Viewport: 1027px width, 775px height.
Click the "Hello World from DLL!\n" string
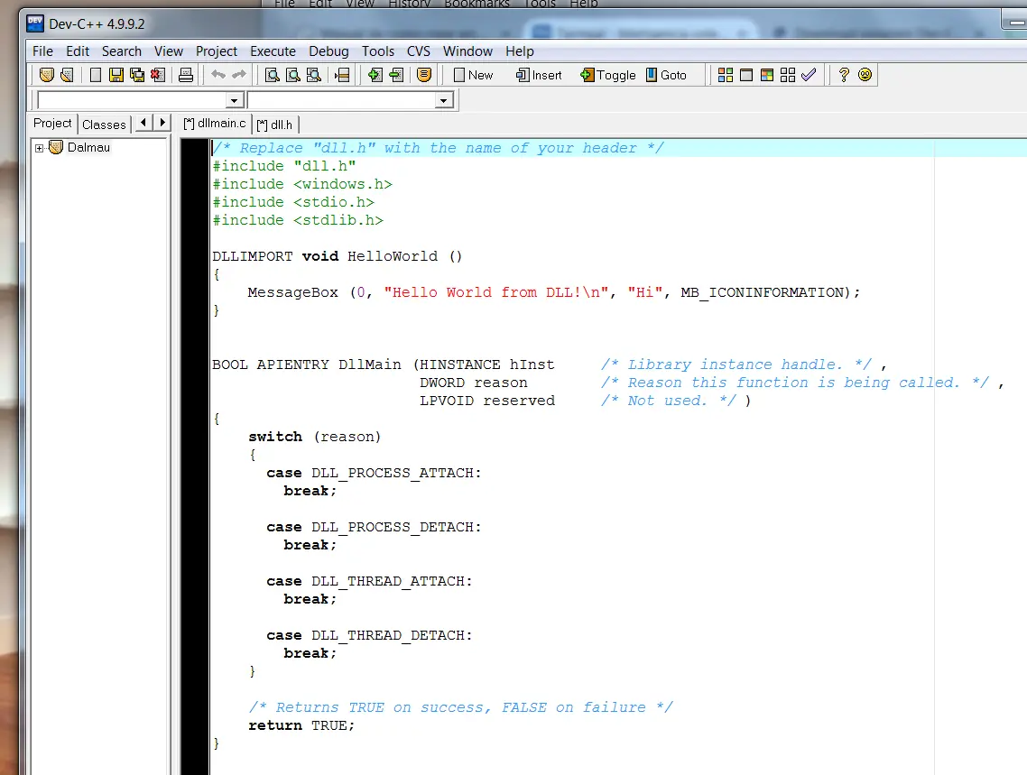coord(495,292)
